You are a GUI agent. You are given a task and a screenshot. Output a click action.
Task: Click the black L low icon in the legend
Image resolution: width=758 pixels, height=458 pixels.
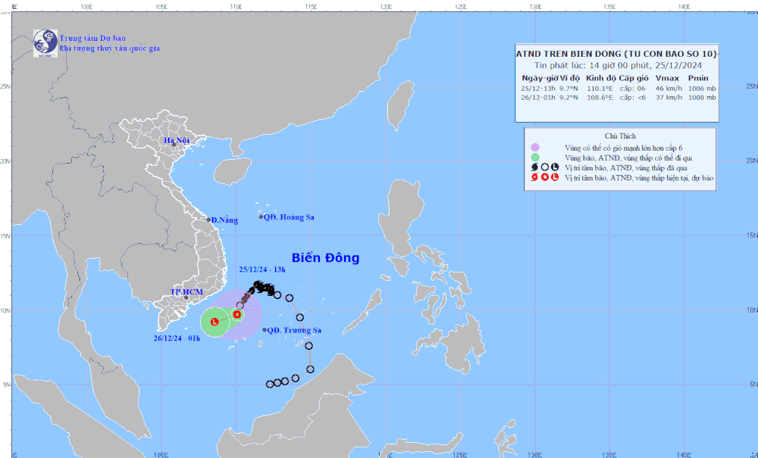pyautogui.click(x=555, y=167)
